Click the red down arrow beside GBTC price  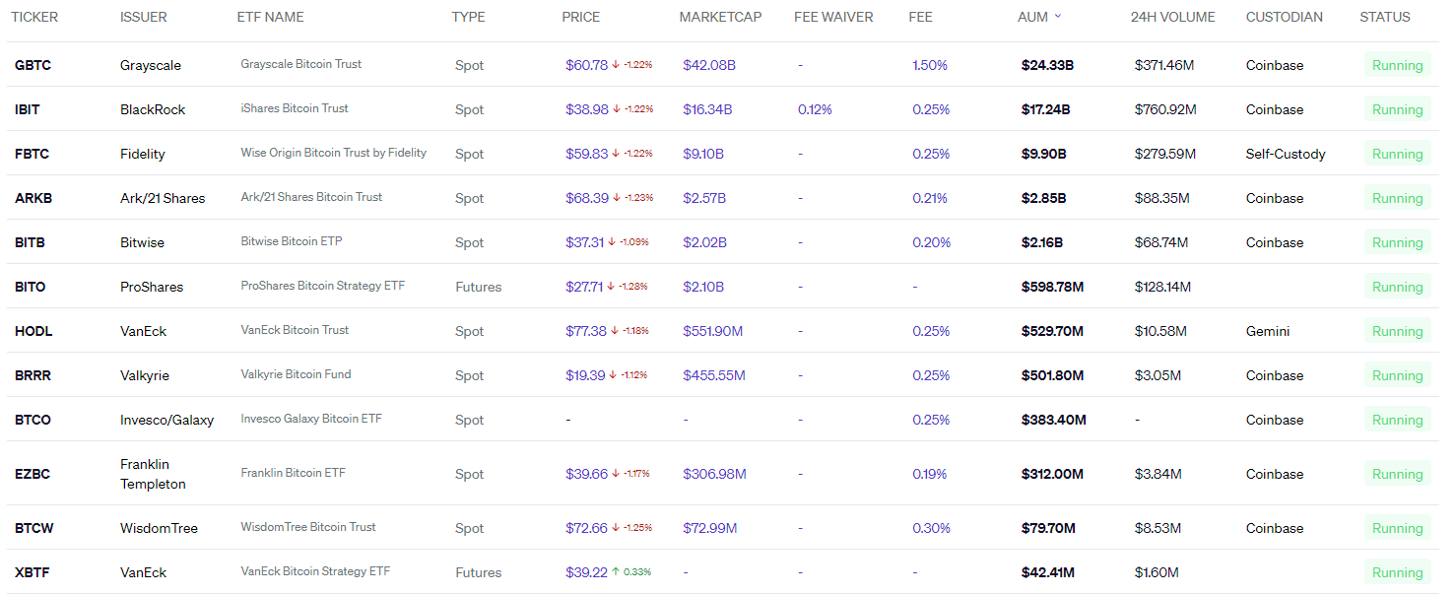coord(616,65)
